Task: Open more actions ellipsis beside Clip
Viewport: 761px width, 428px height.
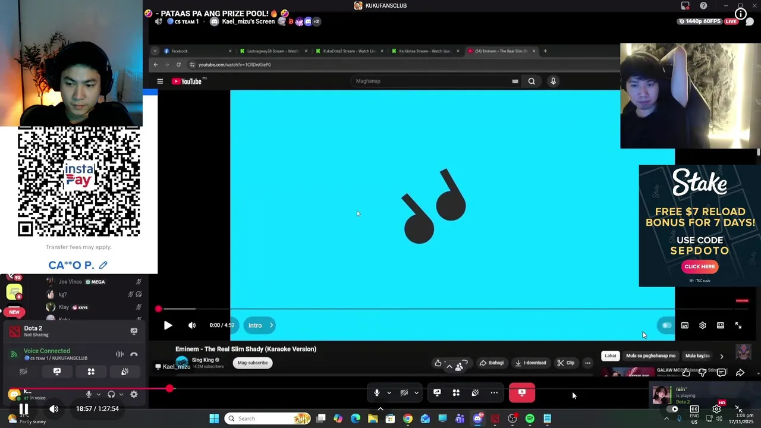Action: tap(587, 363)
